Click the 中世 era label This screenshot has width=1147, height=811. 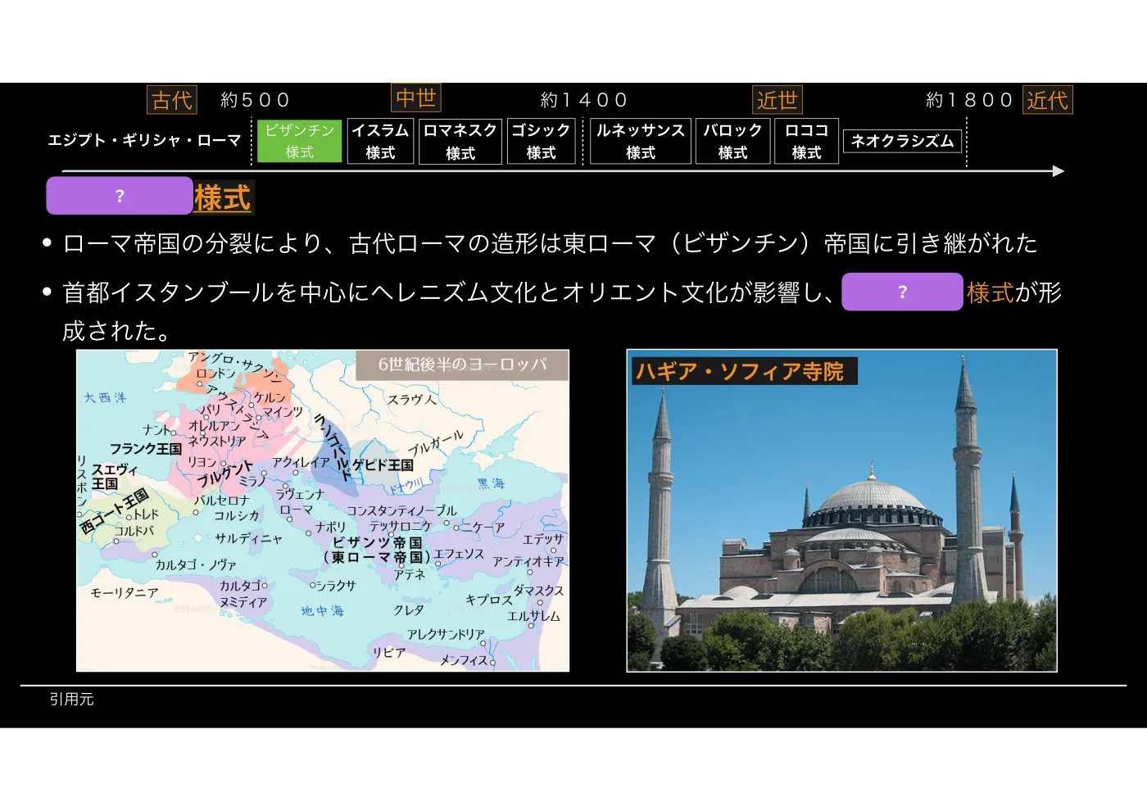416,98
